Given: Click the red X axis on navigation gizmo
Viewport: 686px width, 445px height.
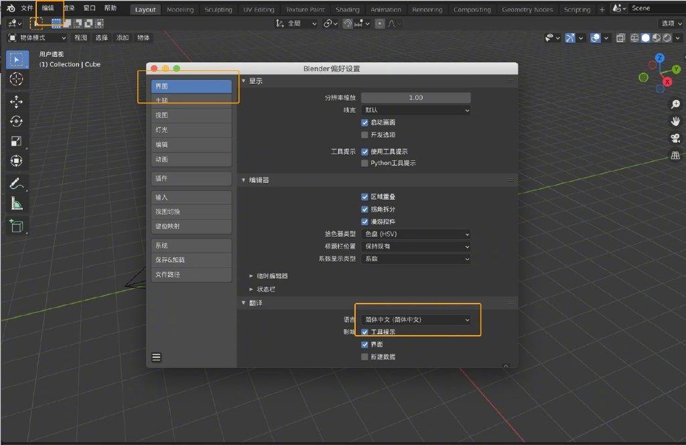Looking at the screenshot, I should point(667,82).
